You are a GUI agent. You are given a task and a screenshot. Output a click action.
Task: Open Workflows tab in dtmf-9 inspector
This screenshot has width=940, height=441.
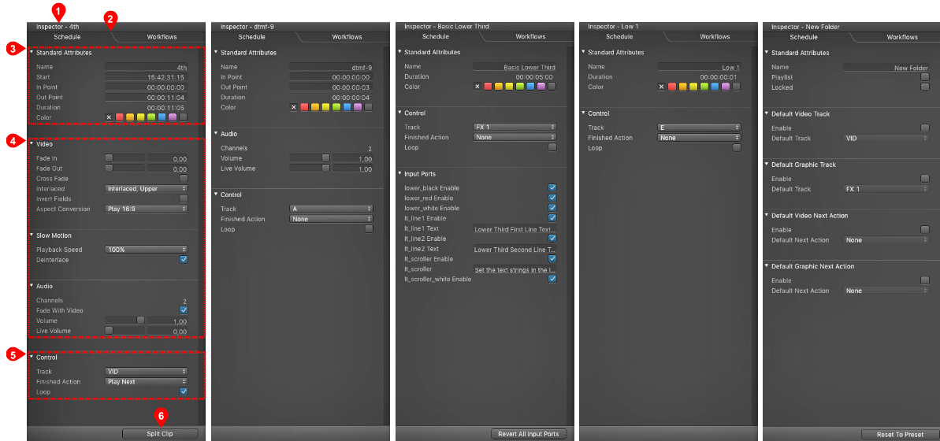(347, 36)
